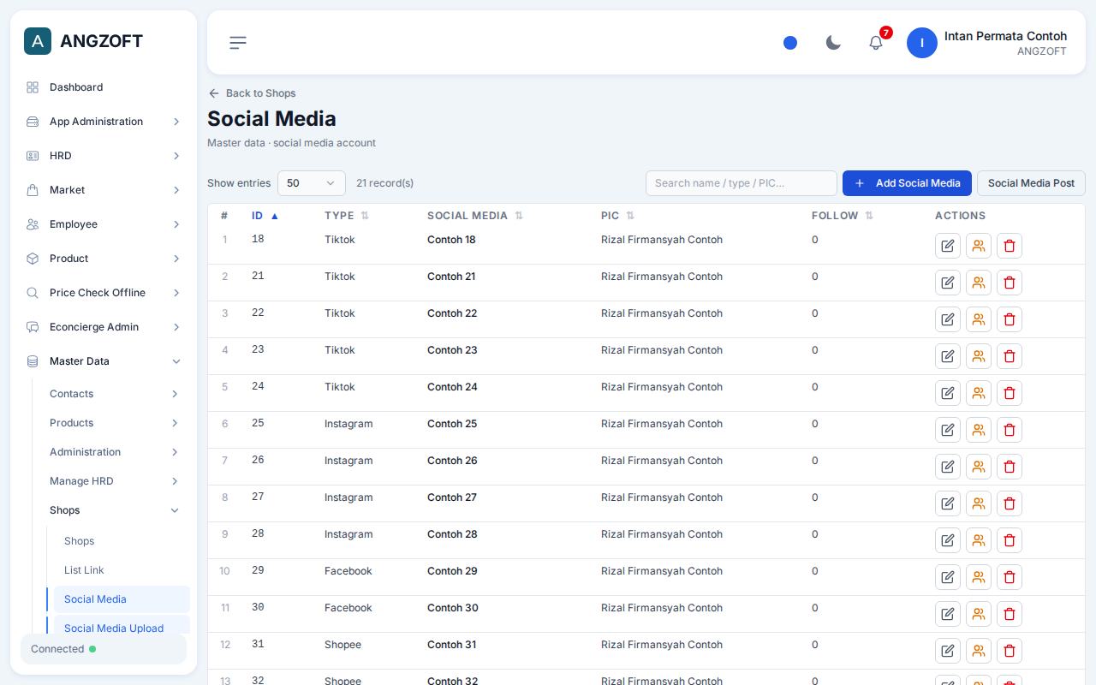The image size is (1096, 685).
Task: Open followers icon for Contoh 25
Action: tap(979, 430)
